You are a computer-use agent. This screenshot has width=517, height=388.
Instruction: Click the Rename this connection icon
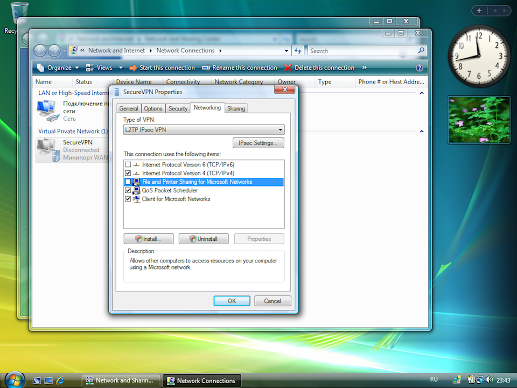[x=206, y=68]
